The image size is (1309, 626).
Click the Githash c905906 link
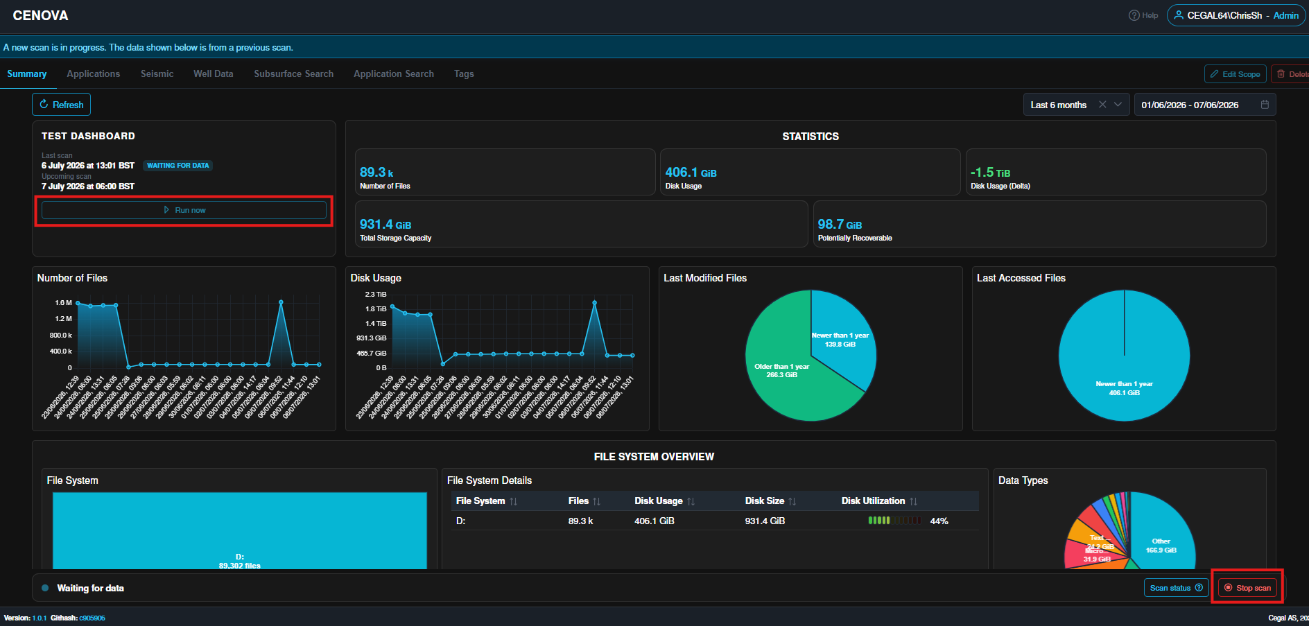click(x=92, y=618)
